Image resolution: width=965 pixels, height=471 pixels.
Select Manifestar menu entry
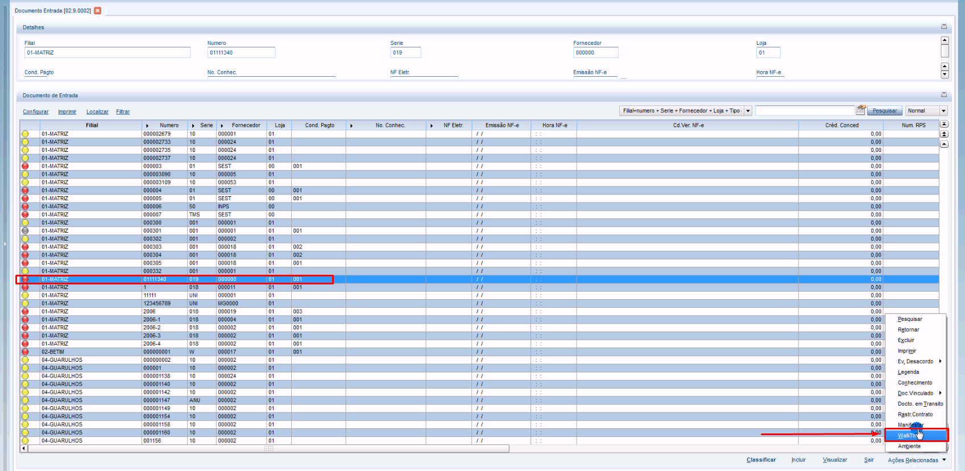coord(910,425)
